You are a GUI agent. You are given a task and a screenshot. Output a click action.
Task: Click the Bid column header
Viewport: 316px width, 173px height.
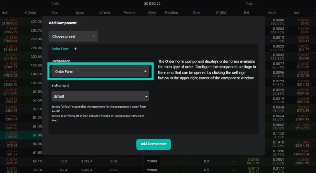[246, 13]
